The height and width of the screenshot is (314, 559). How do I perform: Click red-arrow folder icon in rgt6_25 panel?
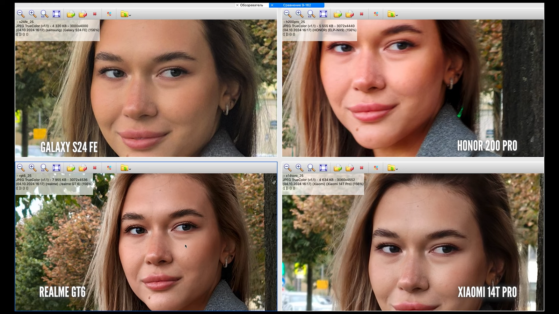point(83,168)
